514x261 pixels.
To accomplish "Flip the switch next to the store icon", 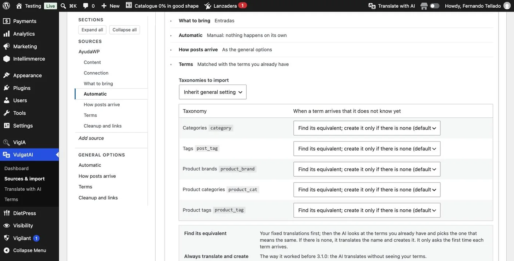I will (435, 6).
